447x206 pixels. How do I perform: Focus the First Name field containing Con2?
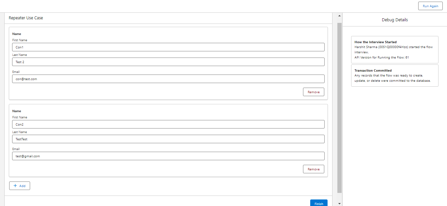[x=168, y=124]
